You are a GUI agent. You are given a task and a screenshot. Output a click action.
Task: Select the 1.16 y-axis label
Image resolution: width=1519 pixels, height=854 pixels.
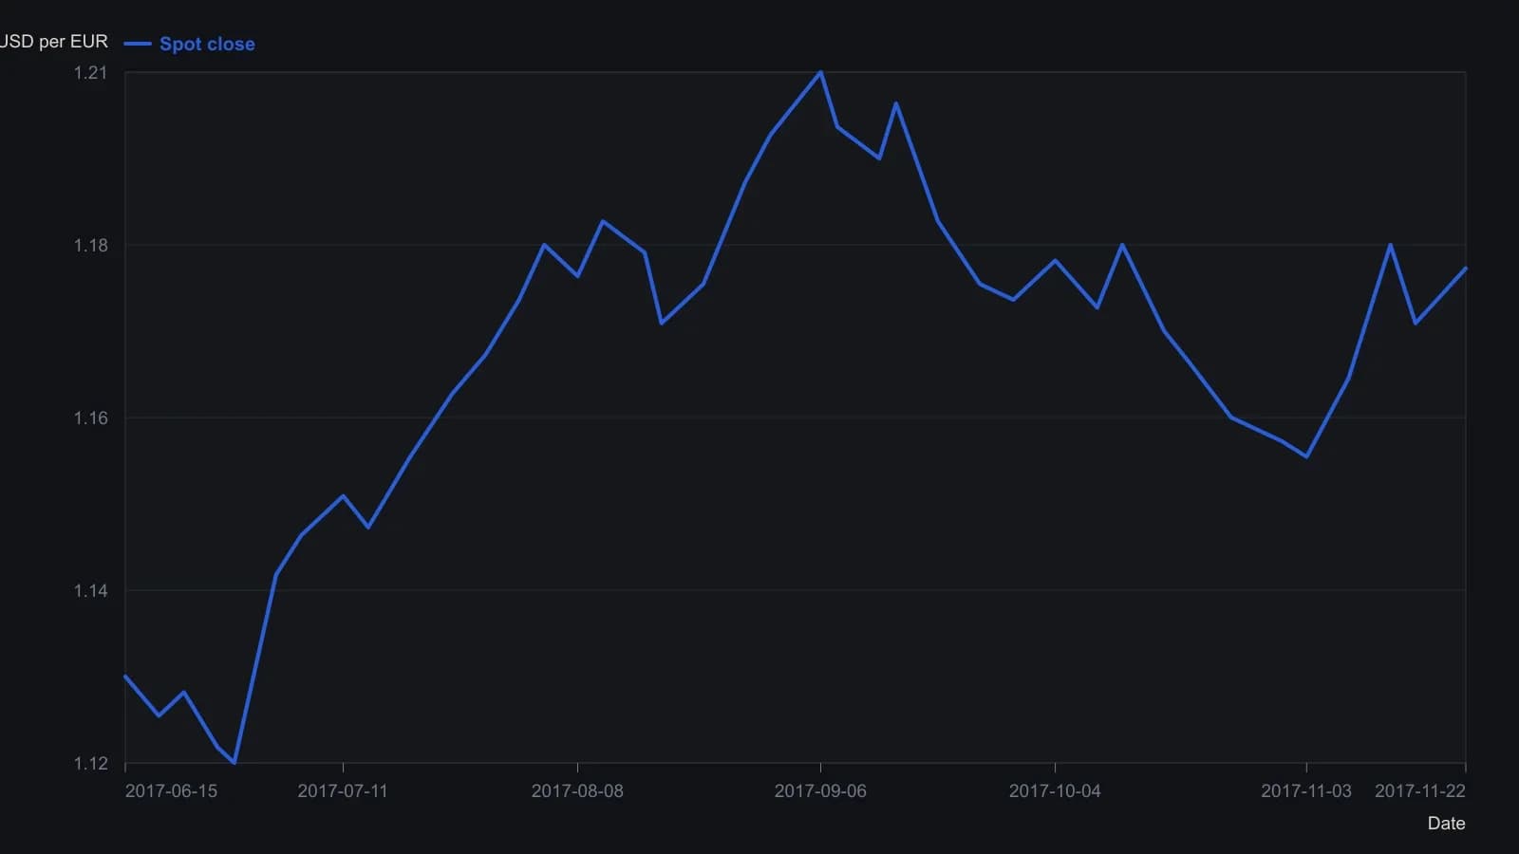91,418
